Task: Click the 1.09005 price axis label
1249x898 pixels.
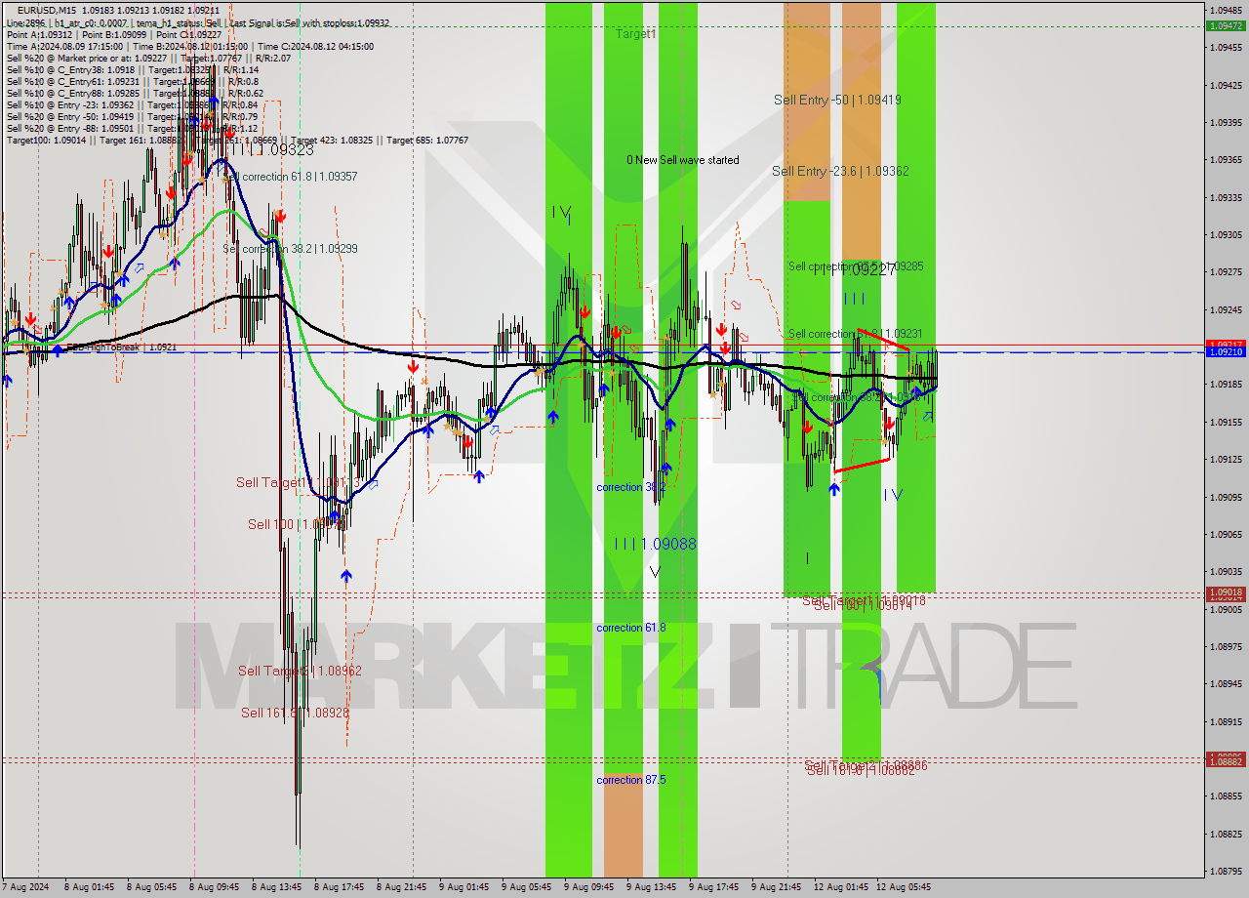Action: (1227, 609)
